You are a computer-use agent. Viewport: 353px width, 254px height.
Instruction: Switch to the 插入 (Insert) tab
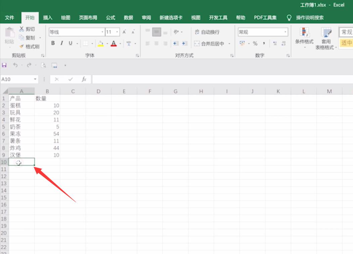point(47,18)
